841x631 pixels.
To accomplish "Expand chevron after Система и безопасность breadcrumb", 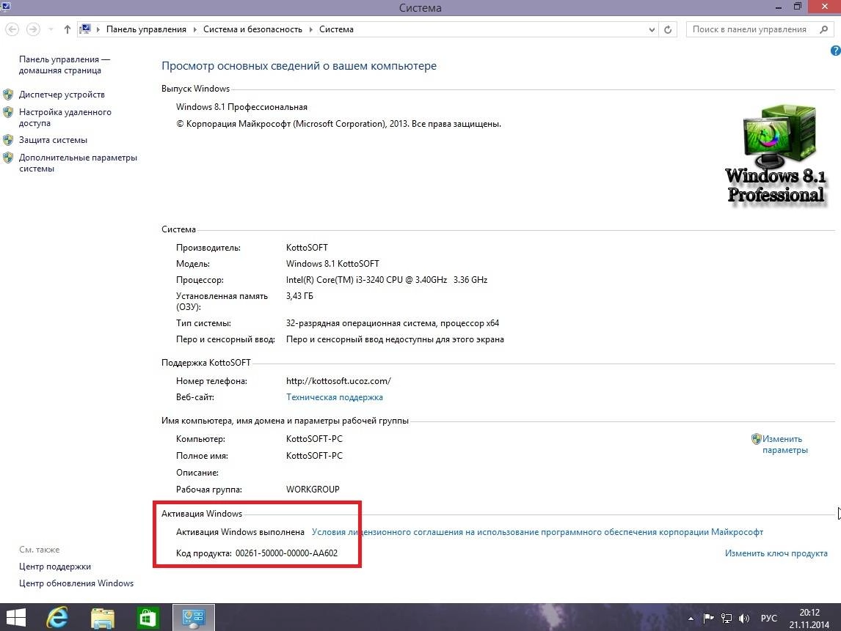I will 310,29.
